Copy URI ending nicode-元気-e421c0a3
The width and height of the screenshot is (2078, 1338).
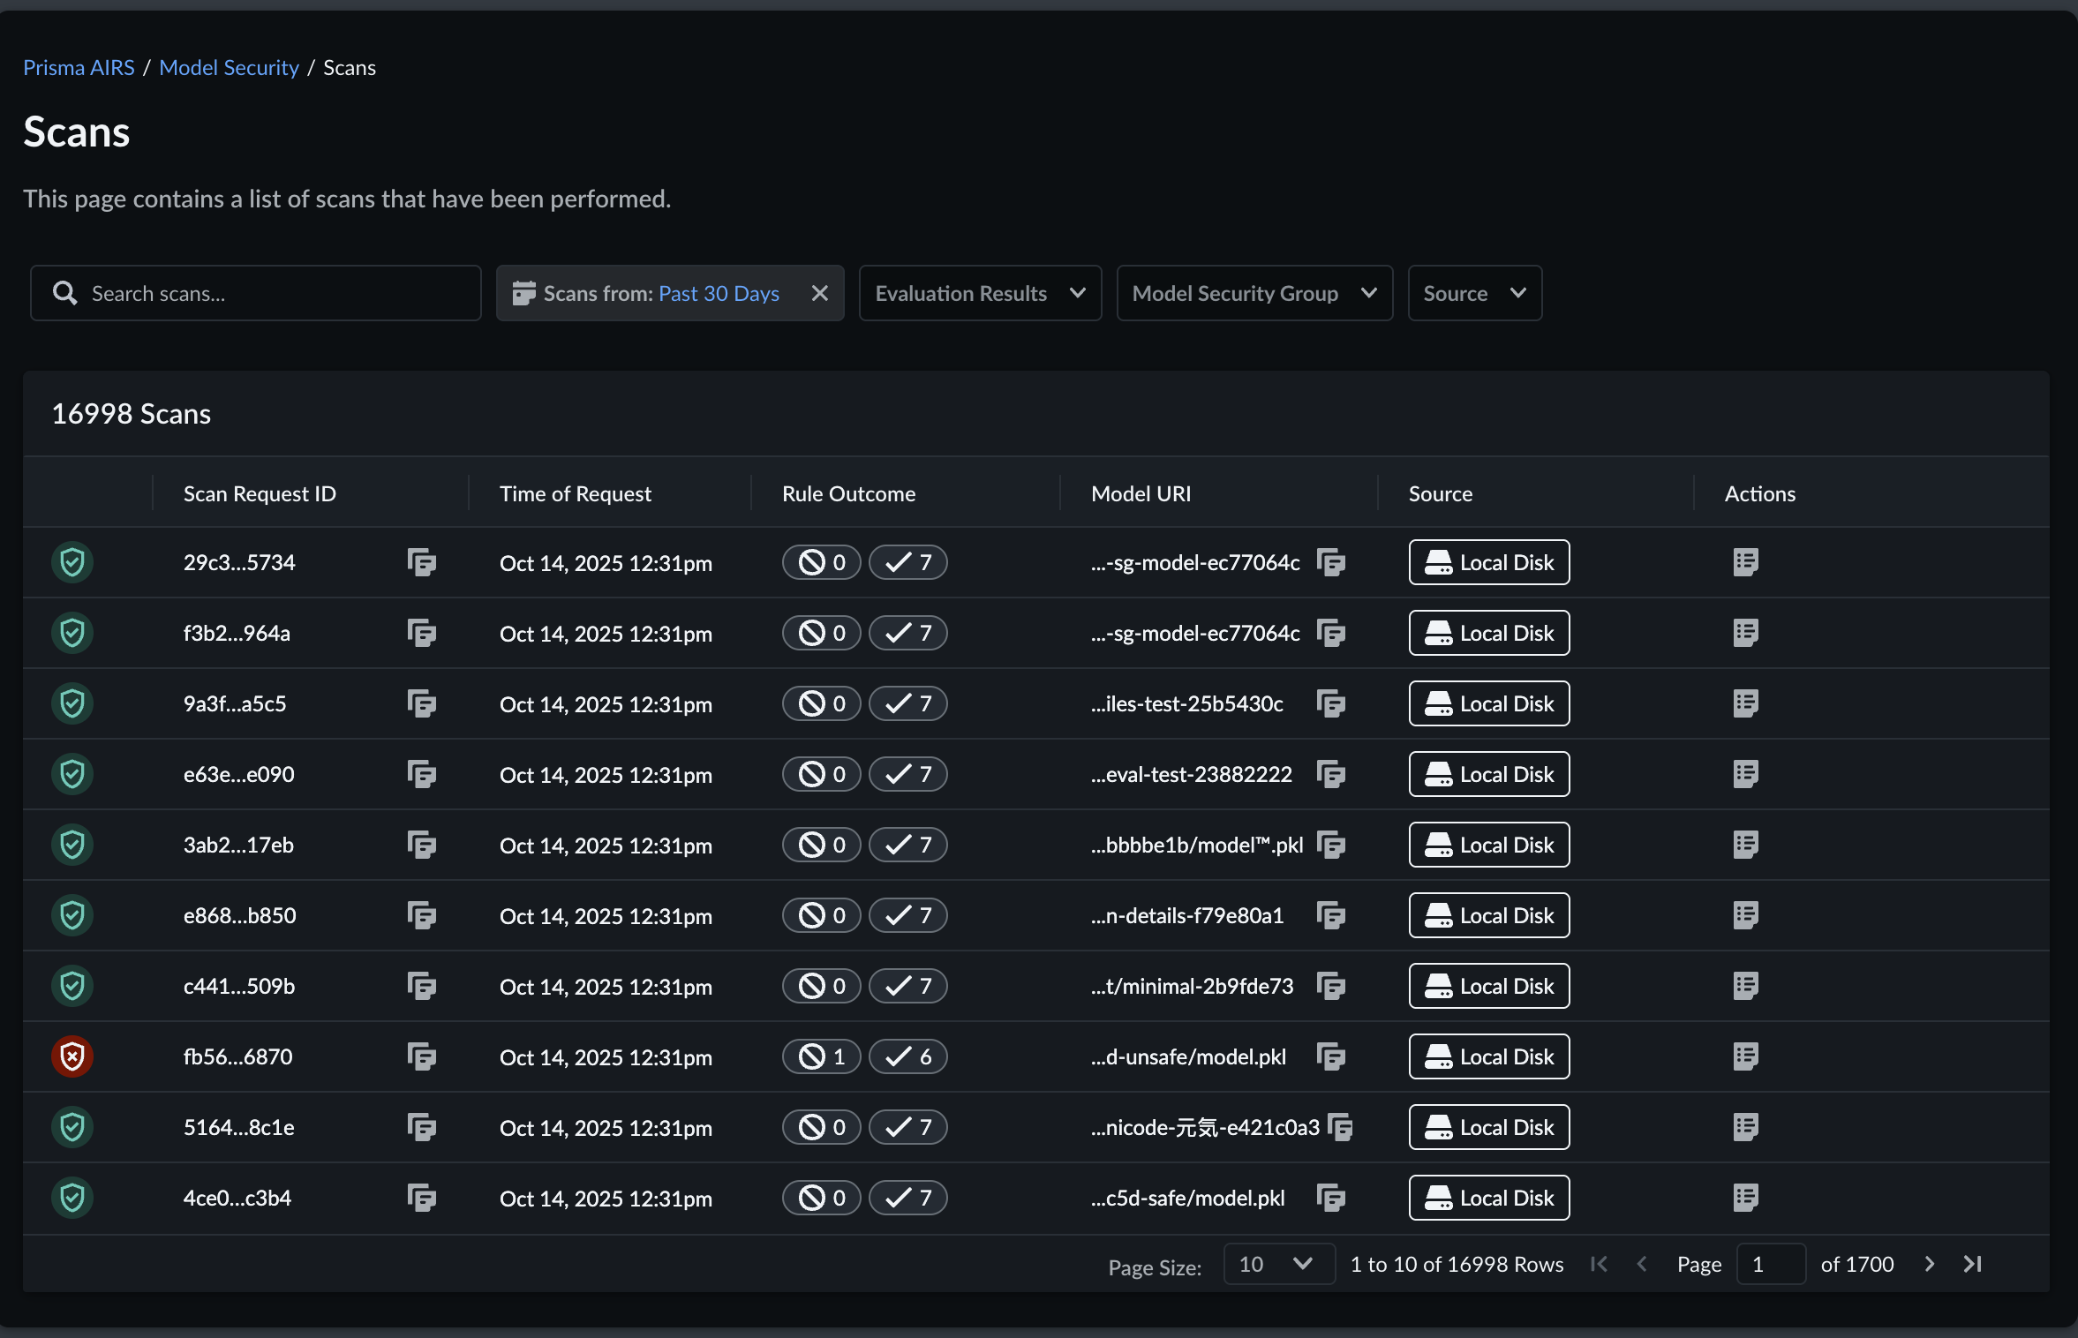click(1340, 1127)
